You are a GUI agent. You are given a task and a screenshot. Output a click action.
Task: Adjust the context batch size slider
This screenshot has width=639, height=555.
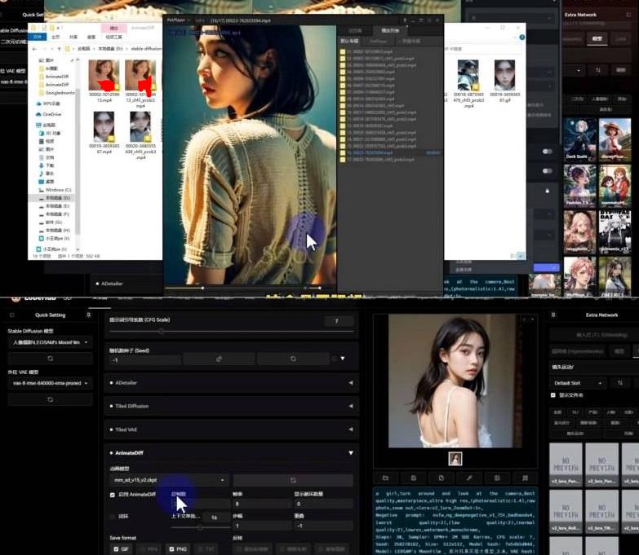click(200, 527)
